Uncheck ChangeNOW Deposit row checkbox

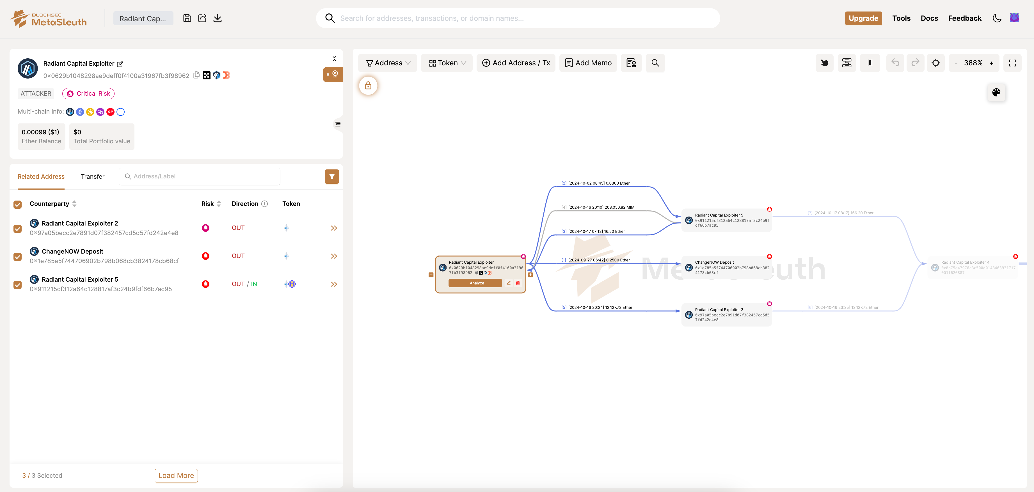pos(18,256)
